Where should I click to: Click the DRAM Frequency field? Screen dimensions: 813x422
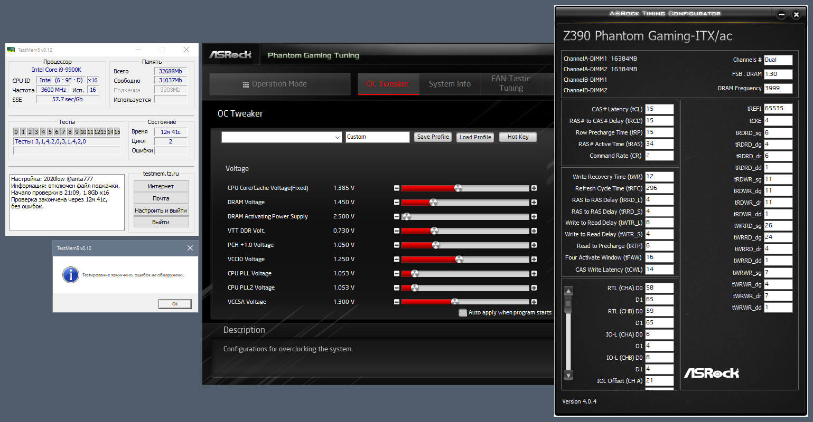click(778, 89)
